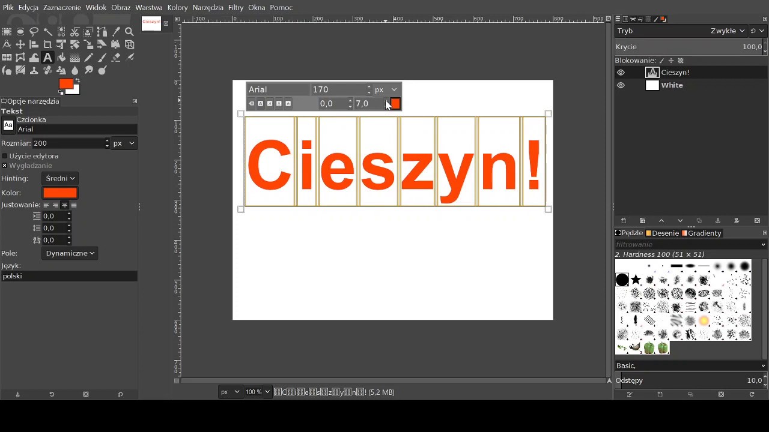
Task: Click the Język polski input field
Action: tap(69, 276)
